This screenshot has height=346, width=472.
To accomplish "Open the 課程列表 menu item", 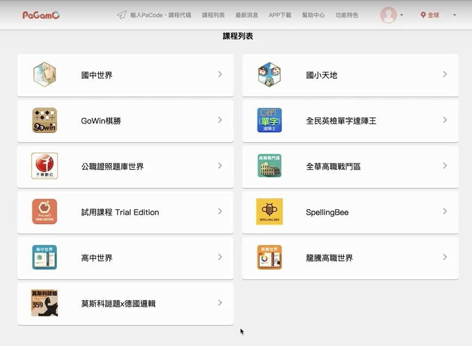I will point(213,15).
